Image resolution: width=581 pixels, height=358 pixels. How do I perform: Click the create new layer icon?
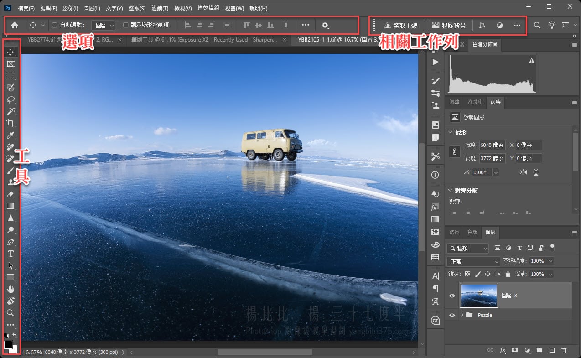coord(552,350)
